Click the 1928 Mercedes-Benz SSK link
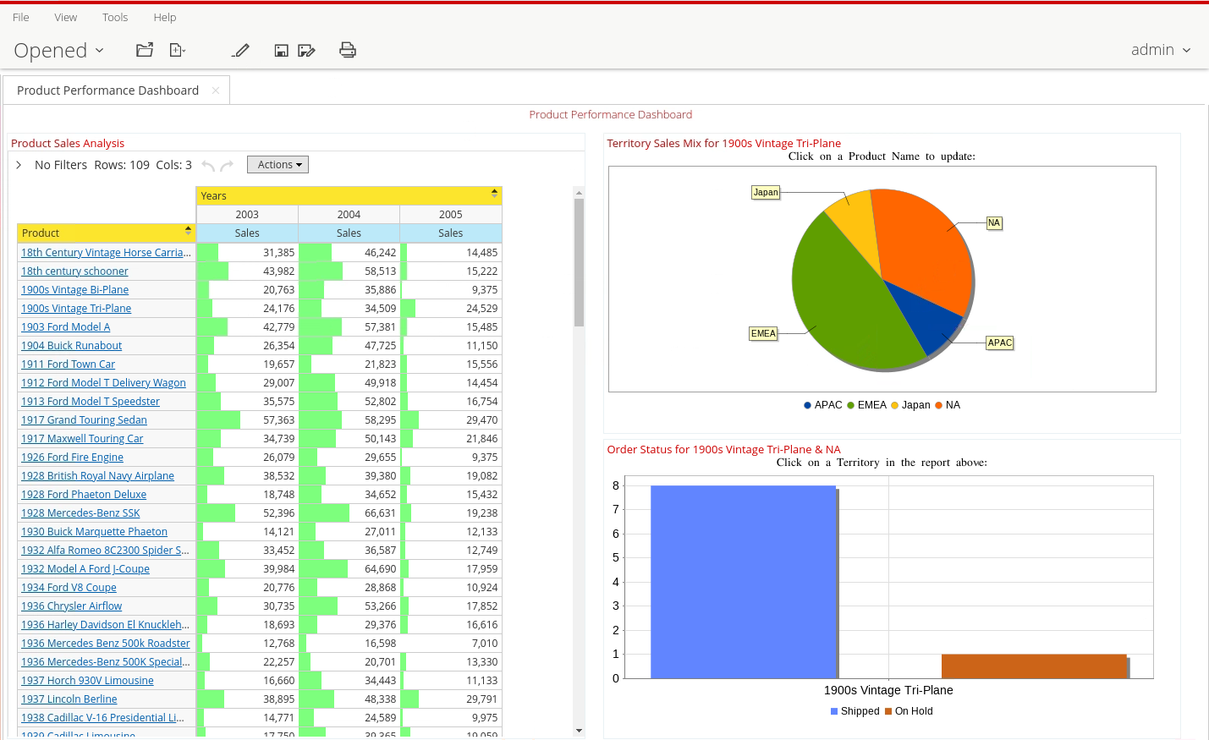The width and height of the screenshot is (1209, 740). pyautogui.click(x=80, y=513)
